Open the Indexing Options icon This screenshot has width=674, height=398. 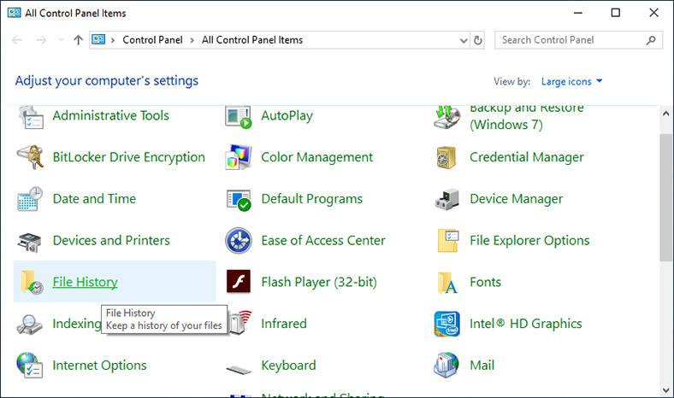[x=30, y=325]
